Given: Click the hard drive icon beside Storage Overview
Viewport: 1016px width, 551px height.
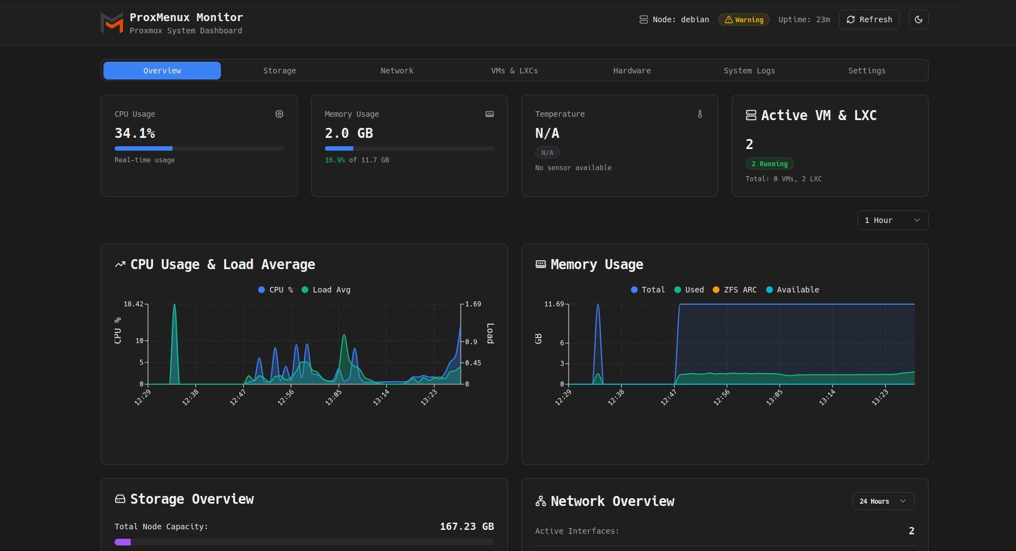Looking at the screenshot, I should pos(120,499).
